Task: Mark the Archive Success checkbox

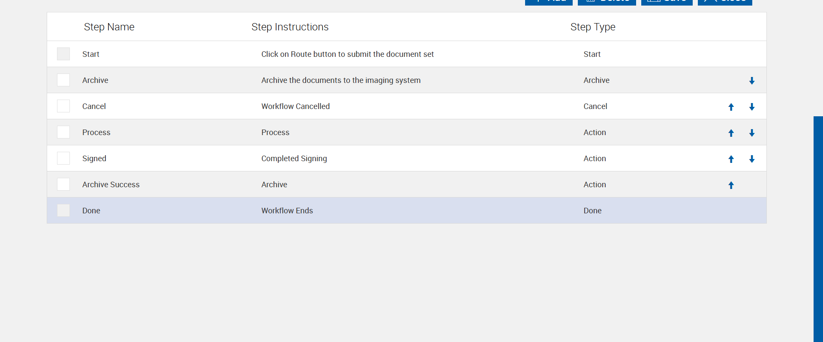Action: point(63,184)
